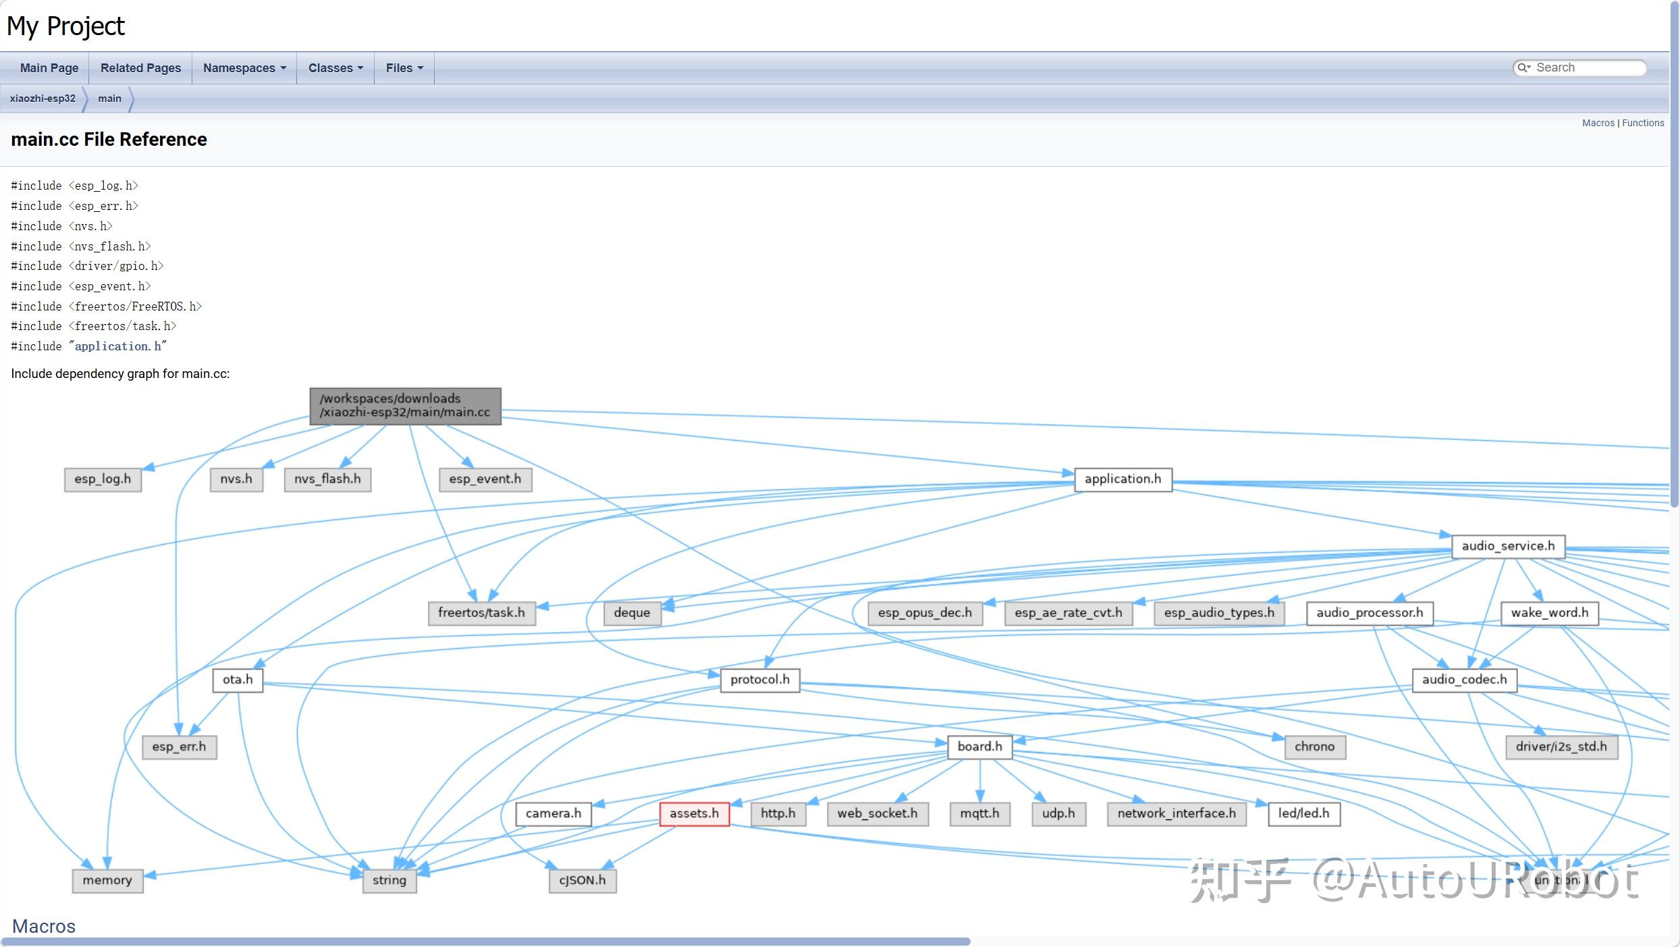The height and width of the screenshot is (947, 1680).
Task: Click the mqtt.h graph node
Action: click(x=979, y=813)
